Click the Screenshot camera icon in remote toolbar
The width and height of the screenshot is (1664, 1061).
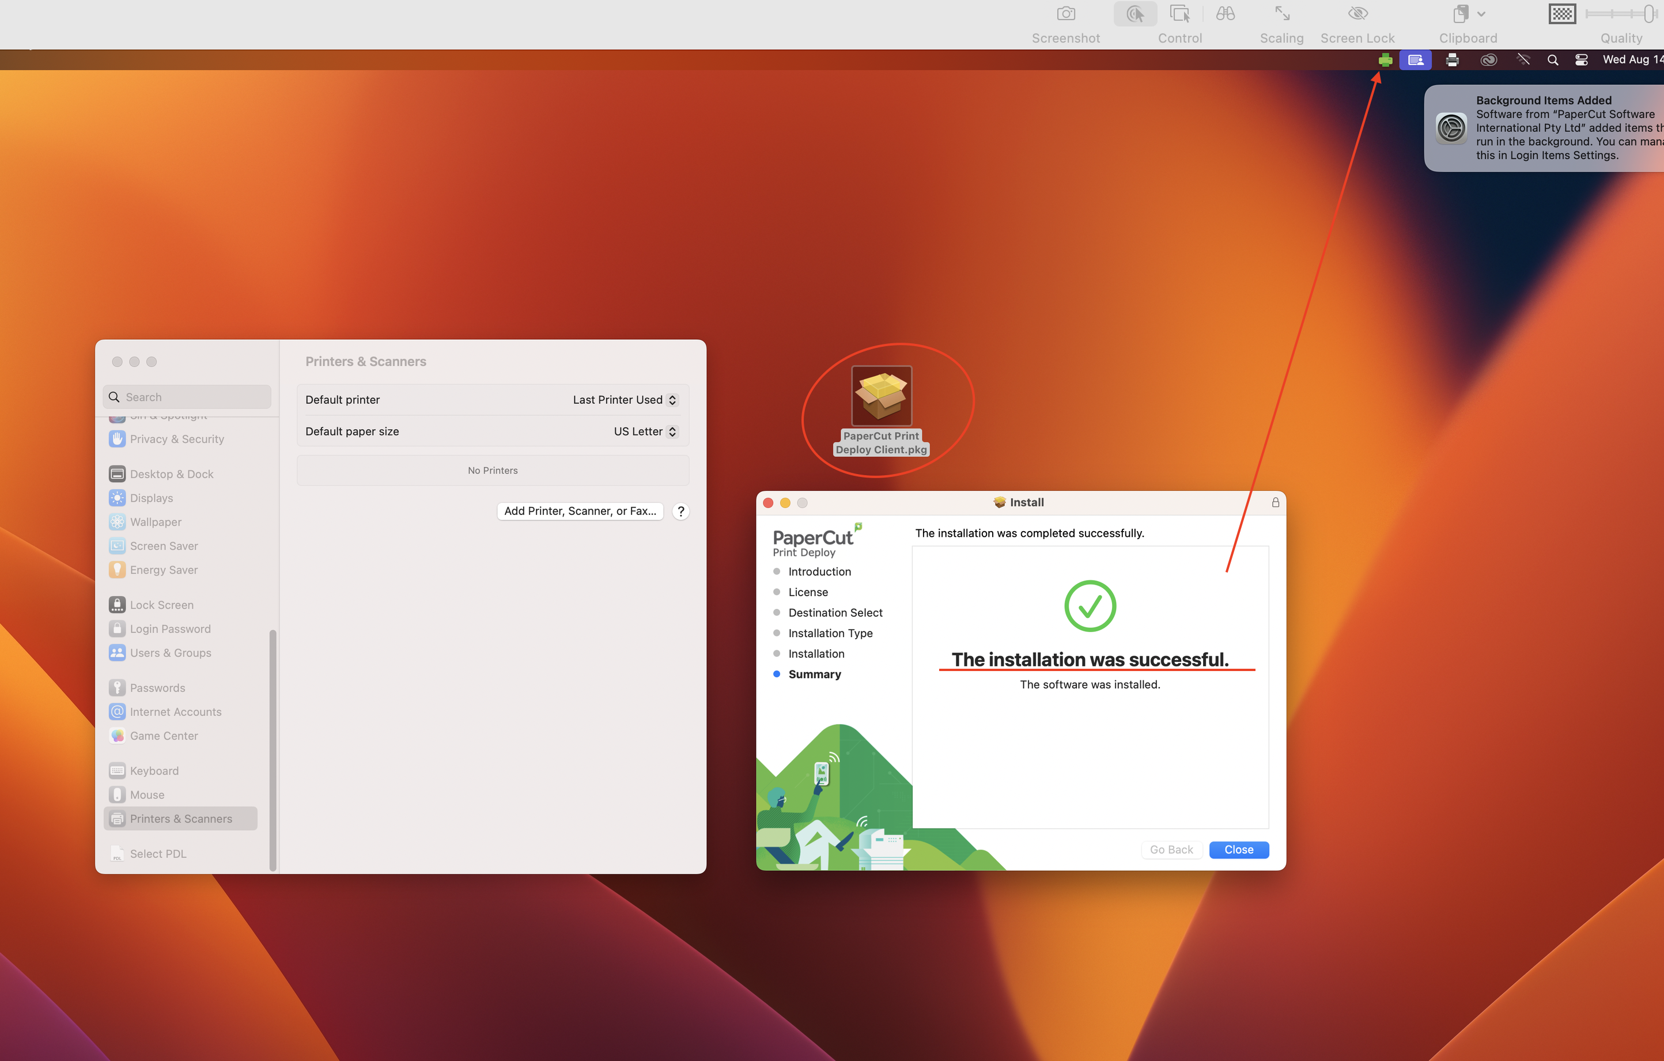pyautogui.click(x=1065, y=14)
